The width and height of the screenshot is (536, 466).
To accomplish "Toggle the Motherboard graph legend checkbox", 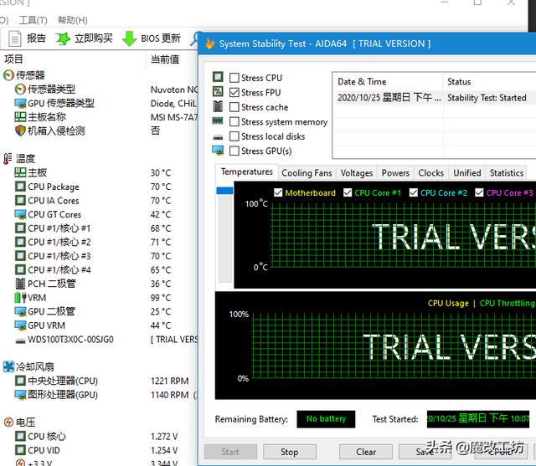I will (278, 193).
